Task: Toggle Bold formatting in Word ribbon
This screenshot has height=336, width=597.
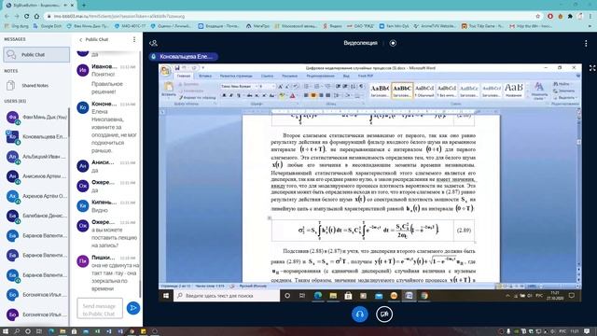Action: (224, 95)
